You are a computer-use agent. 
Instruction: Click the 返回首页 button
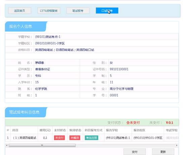click(x=20, y=11)
